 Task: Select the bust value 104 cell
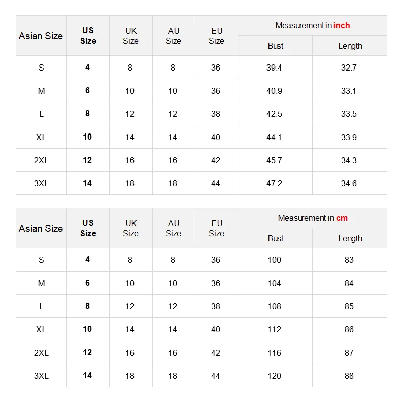coord(275,283)
